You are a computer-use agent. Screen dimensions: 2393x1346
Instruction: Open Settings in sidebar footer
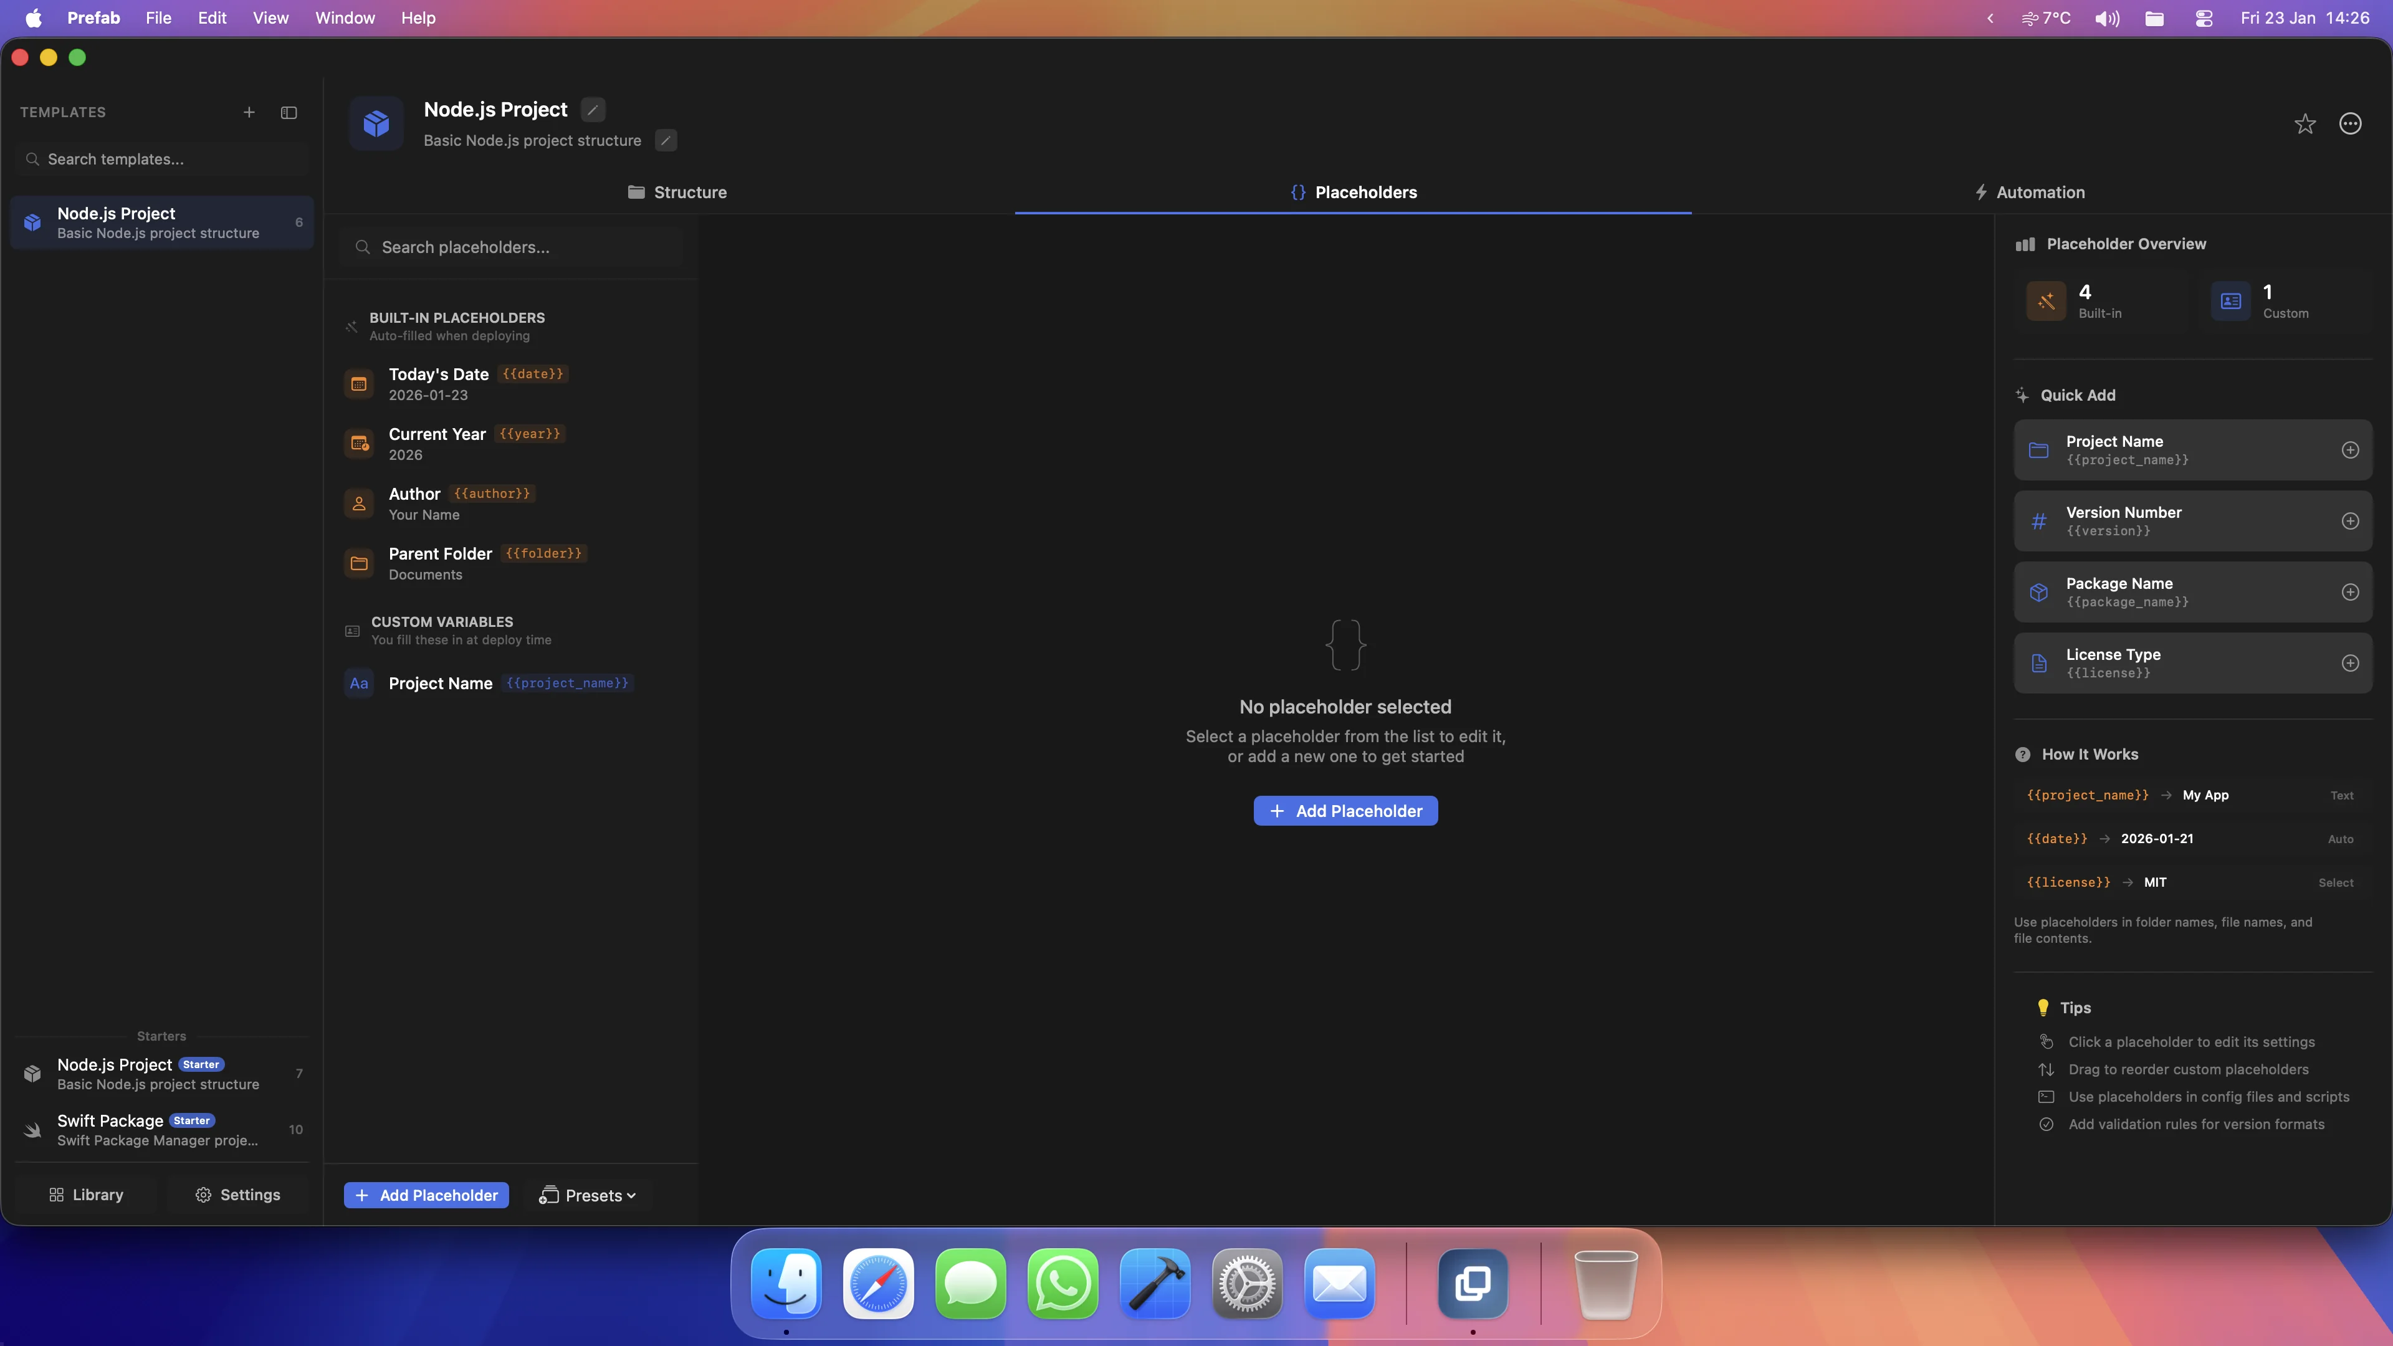[x=238, y=1195]
